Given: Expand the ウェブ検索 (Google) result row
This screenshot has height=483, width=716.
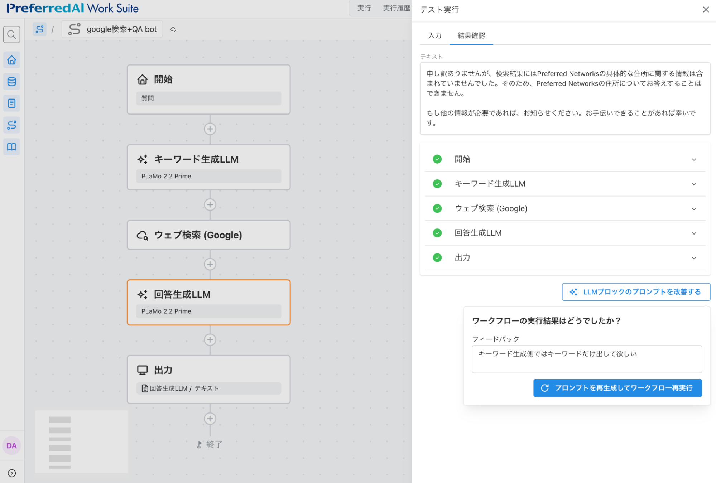Looking at the screenshot, I should pyautogui.click(x=694, y=209).
